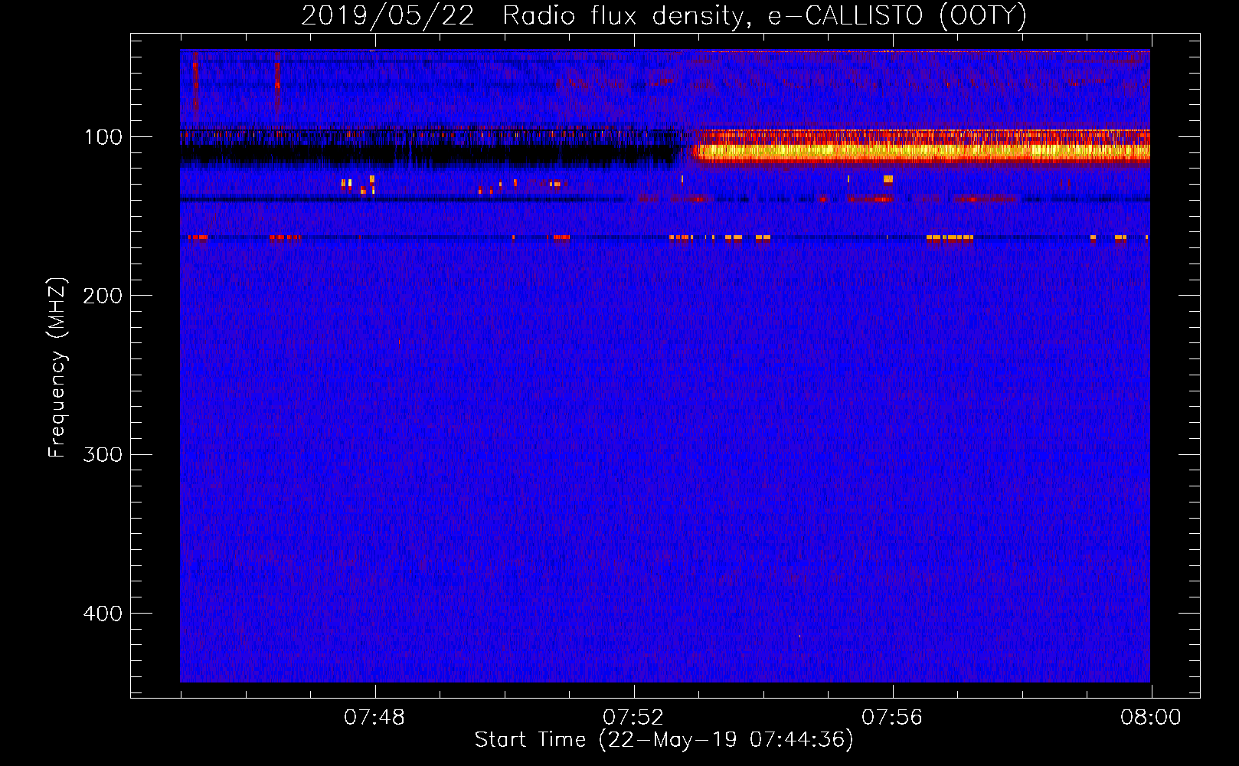Select the 200 frequency axis label

(x=103, y=296)
